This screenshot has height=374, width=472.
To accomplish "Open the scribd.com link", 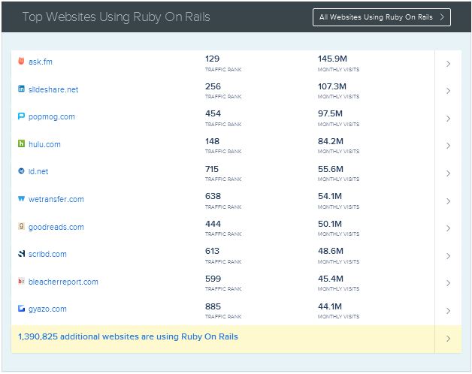I will point(47,254).
